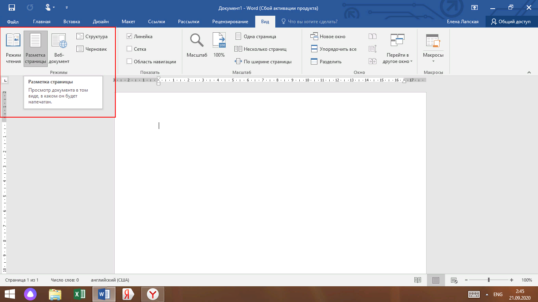Set zoom to 100% in ribbon
The image size is (538, 302).
(x=219, y=46)
